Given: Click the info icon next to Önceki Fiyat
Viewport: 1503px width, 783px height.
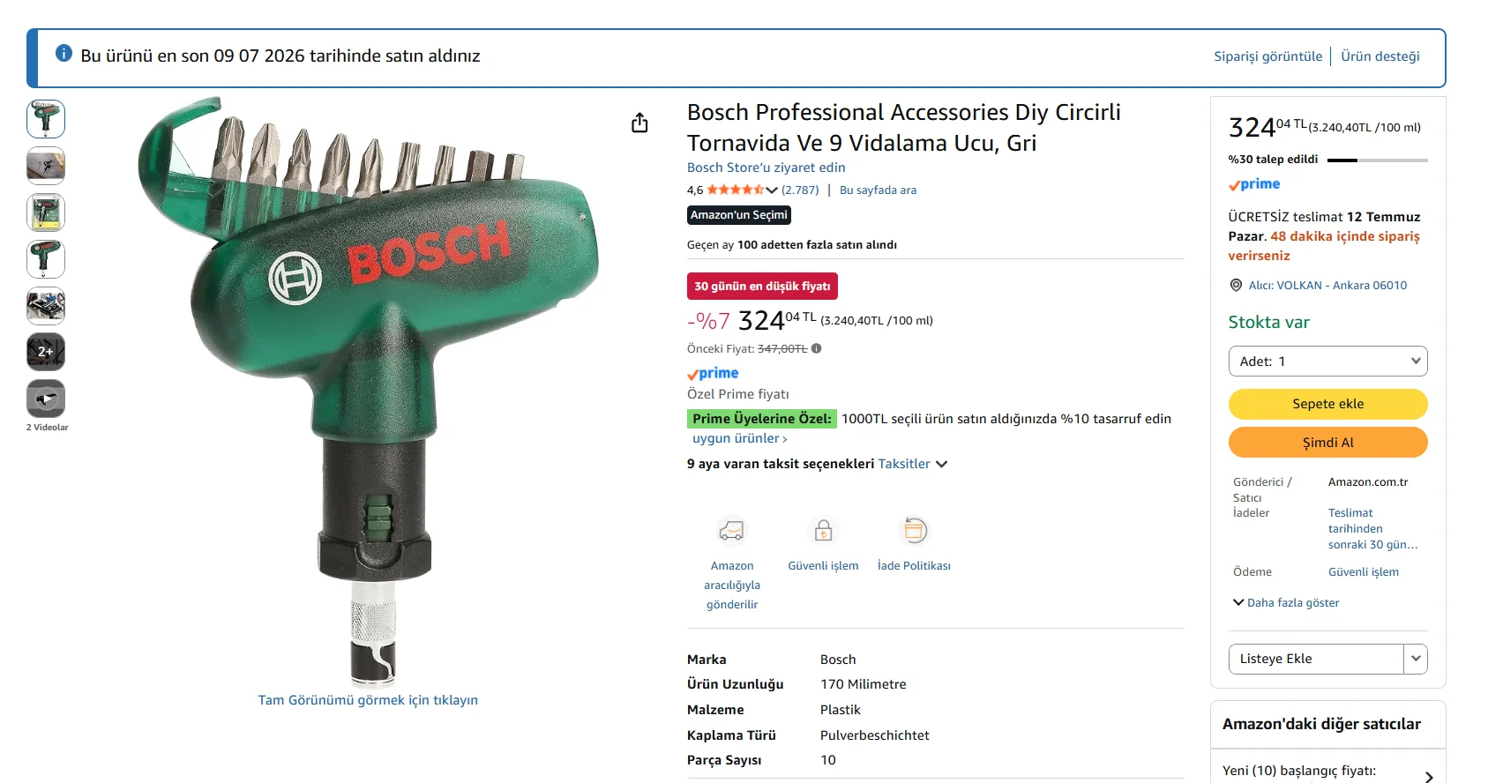Looking at the screenshot, I should [x=816, y=348].
